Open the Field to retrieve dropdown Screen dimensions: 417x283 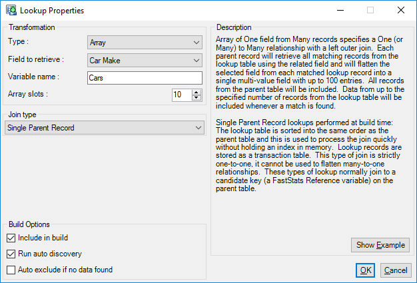[x=145, y=61]
